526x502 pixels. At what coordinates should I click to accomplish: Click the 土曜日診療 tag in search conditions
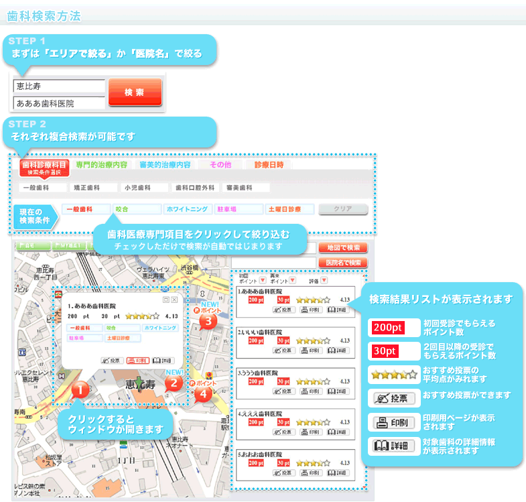click(290, 209)
